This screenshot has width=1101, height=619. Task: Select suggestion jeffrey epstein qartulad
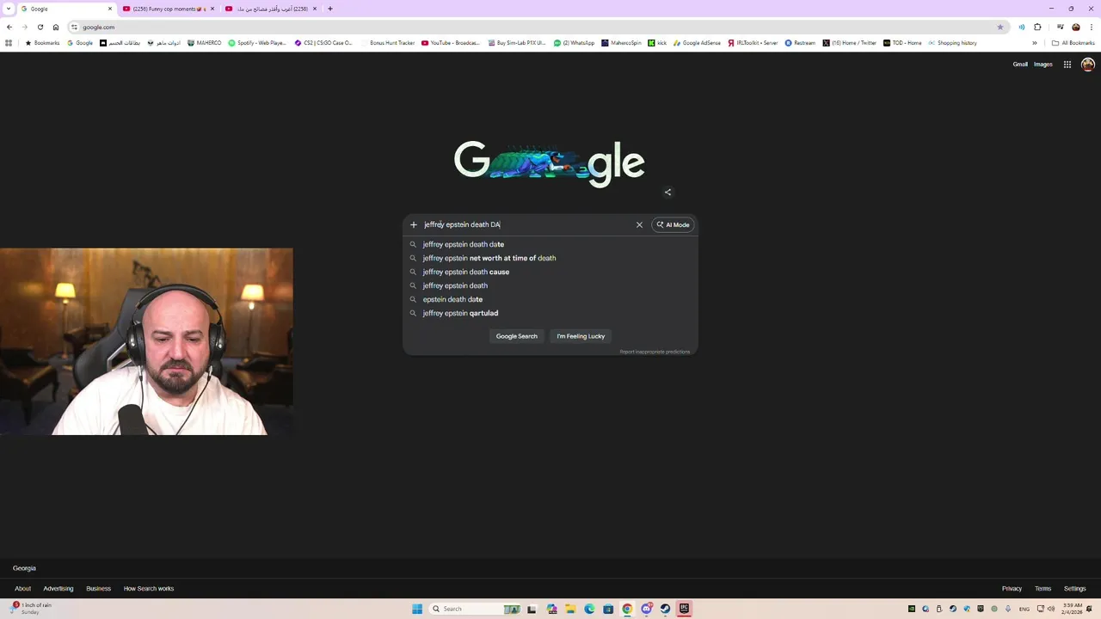(550, 313)
